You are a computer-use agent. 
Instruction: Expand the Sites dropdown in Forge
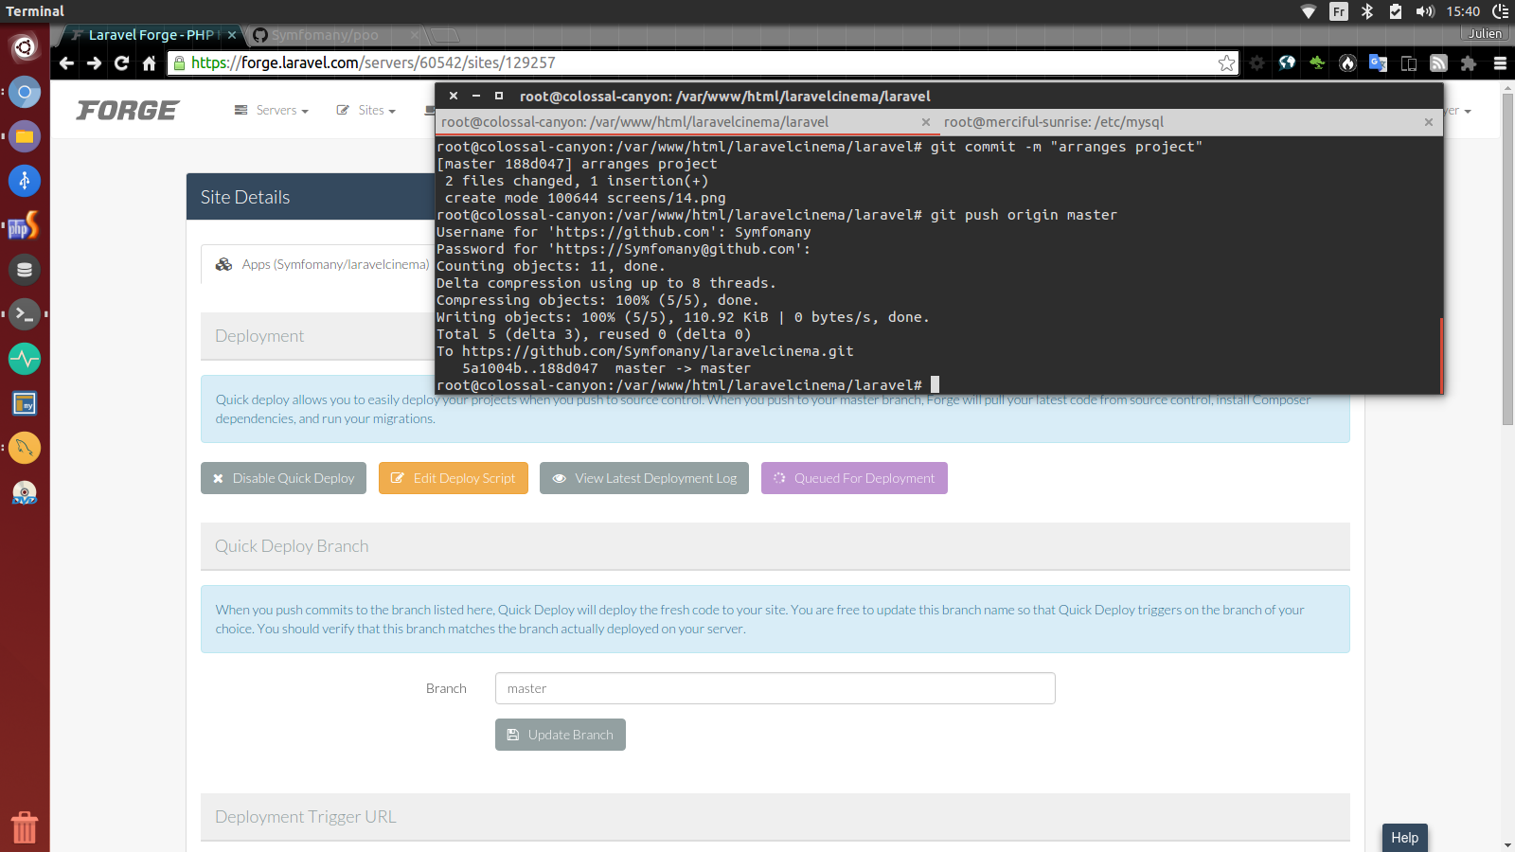pyautogui.click(x=366, y=110)
